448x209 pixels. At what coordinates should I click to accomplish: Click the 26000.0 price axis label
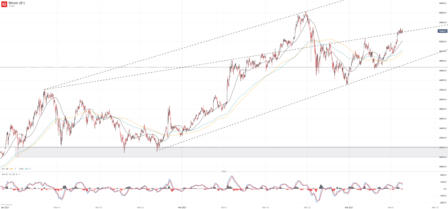(x=443, y=167)
